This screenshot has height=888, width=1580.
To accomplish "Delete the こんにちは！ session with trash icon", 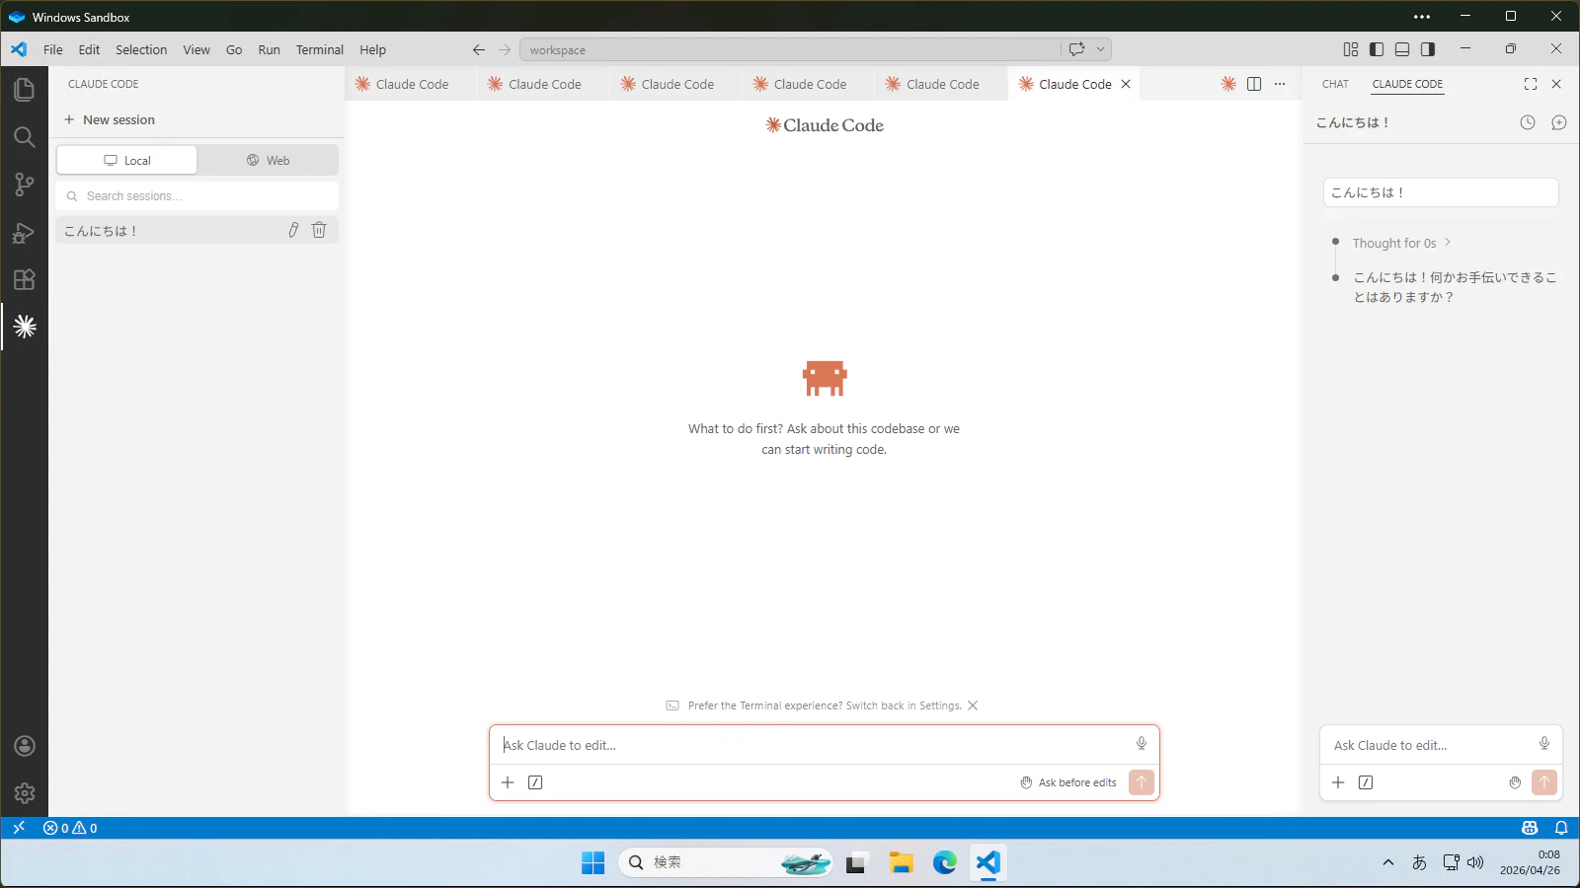I will click(x=319, y=230).
